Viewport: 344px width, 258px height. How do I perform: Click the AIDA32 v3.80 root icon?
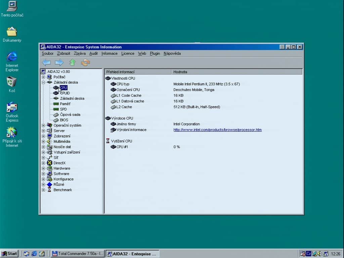coord(43,72)
